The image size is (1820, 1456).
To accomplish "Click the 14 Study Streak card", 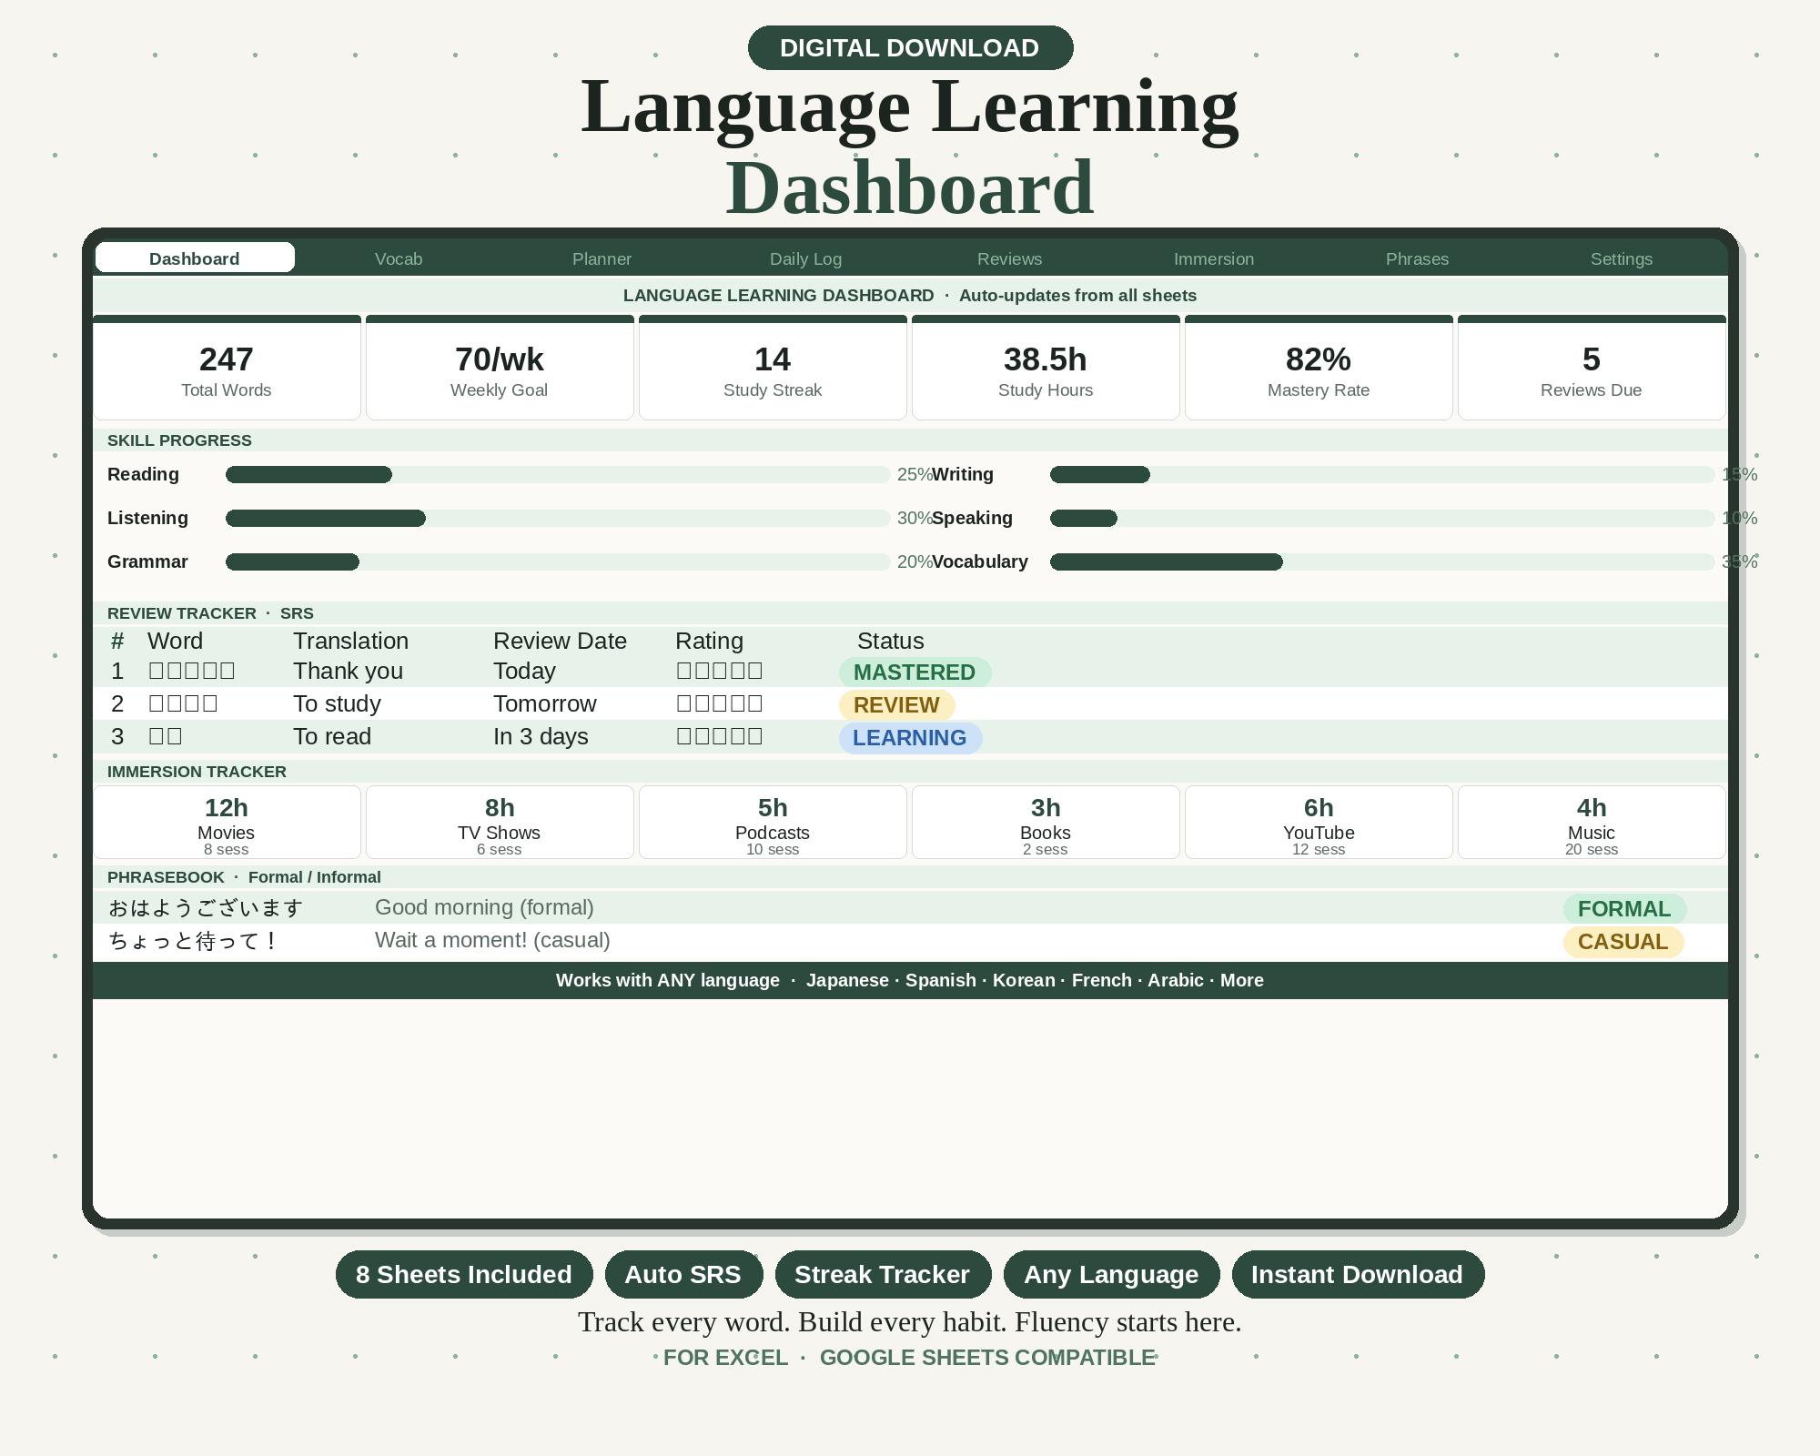I will pyautogui.click(x=773, y=368).
